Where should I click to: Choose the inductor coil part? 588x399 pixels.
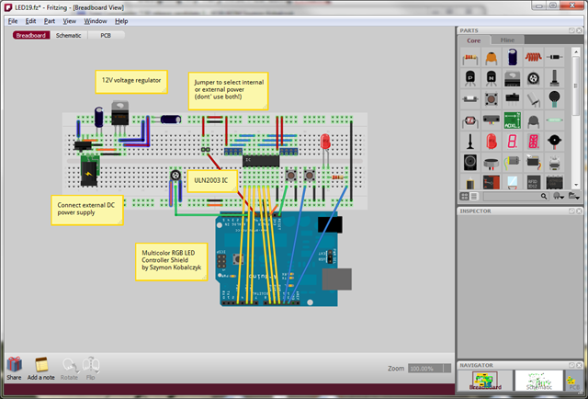pos(533,57)
